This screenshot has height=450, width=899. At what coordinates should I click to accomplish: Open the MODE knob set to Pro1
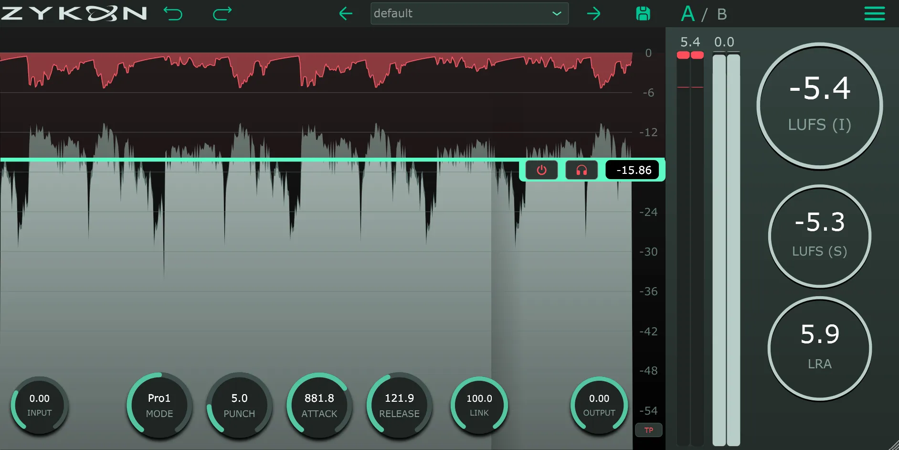159,406
